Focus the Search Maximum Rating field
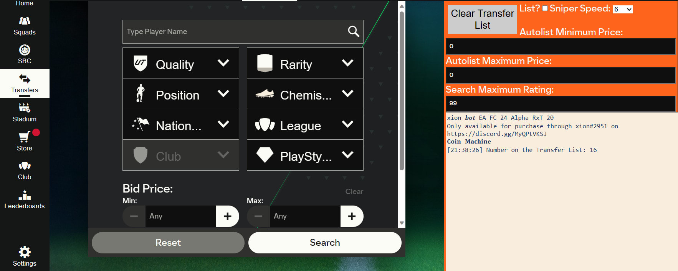Viewport: 678px width, 271px height. [x=560, y=104]
